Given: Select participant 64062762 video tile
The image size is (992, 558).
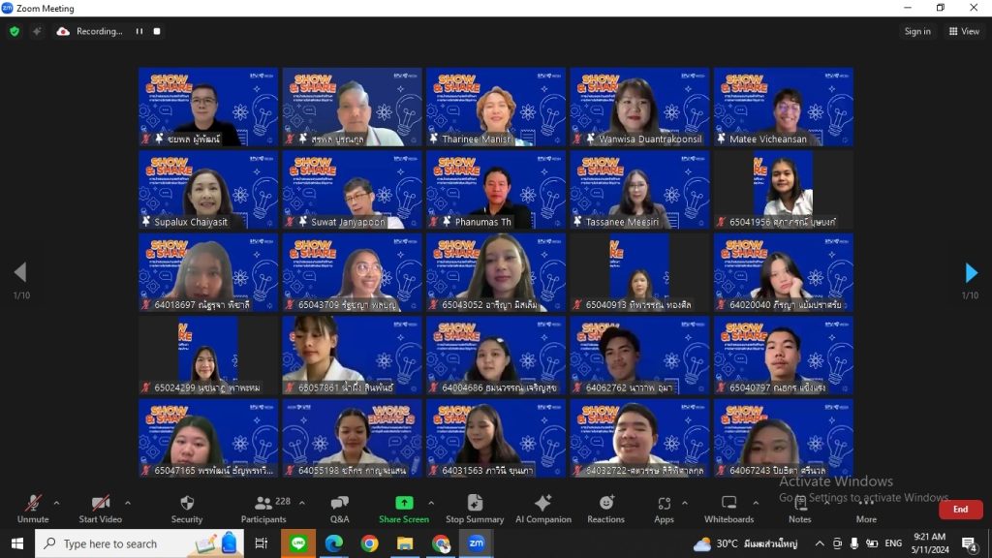Looking at the screenshot, I should (x=639, y=356).
